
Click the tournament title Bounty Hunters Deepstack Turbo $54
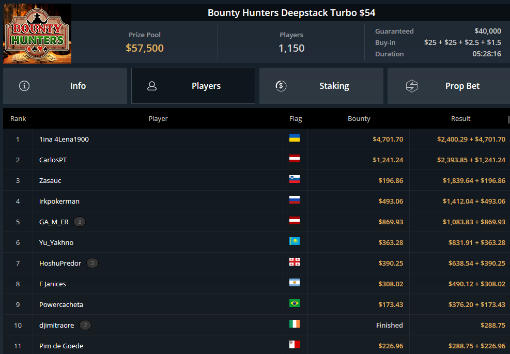point(291,13)
